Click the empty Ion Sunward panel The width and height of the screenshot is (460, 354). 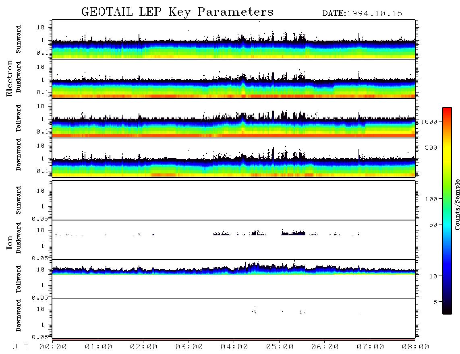tap(234, 200)
